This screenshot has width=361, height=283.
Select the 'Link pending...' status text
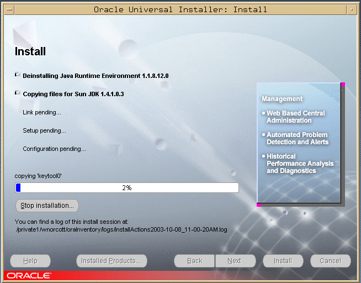coord(42,112)
